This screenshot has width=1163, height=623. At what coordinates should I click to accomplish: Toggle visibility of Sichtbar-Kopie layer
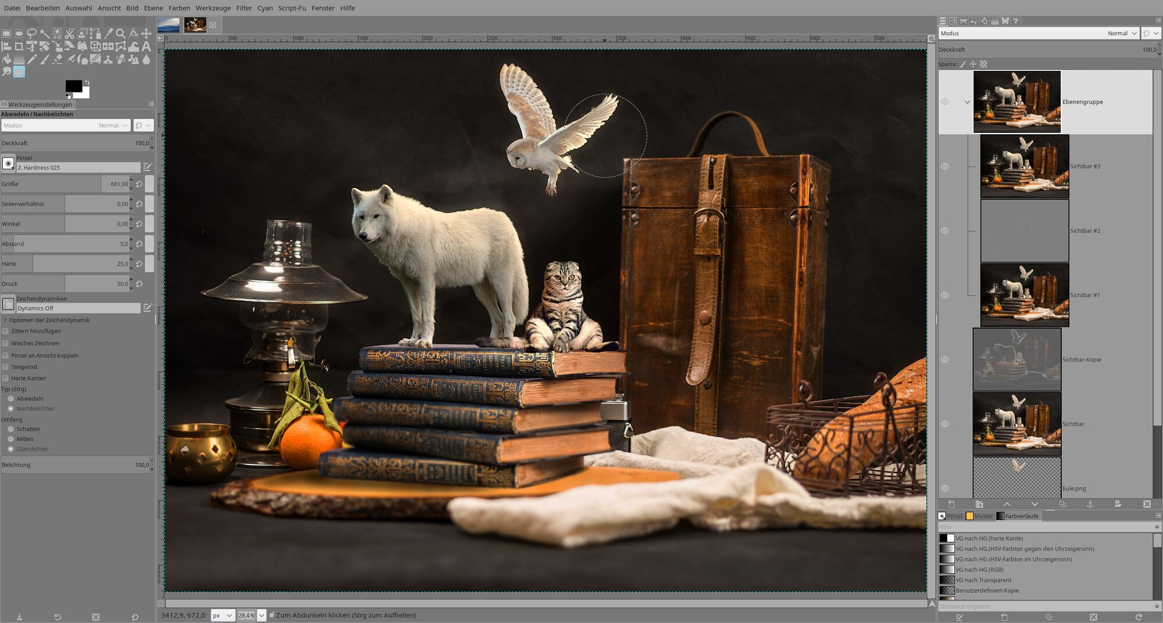[945, 359]
